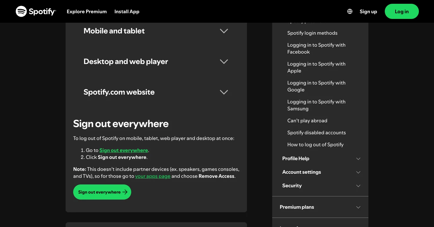Open Install App page
The height and width of the screenshot is (227, 434).
[127, 11]
